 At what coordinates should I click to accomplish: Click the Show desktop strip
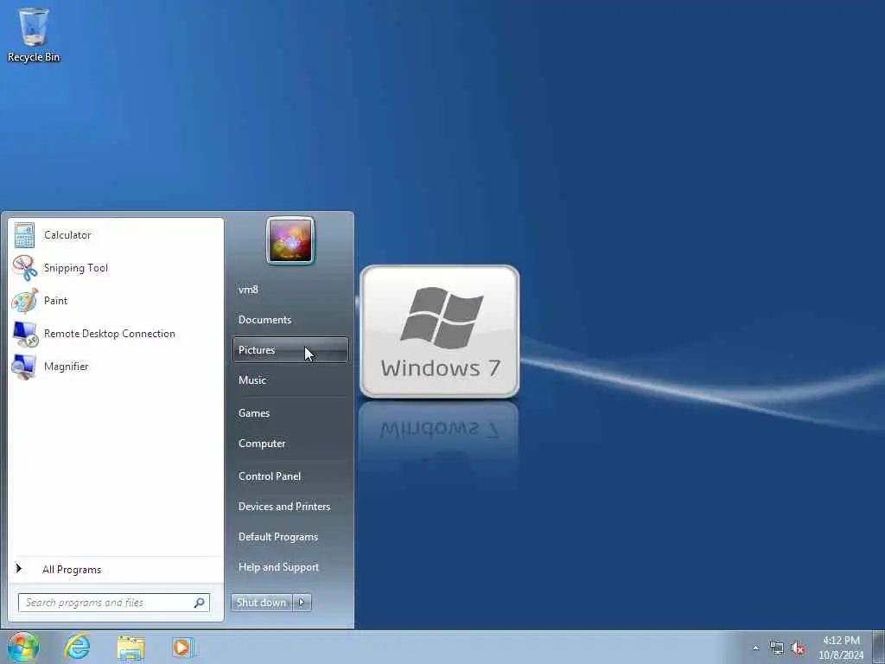coord(879,647)
